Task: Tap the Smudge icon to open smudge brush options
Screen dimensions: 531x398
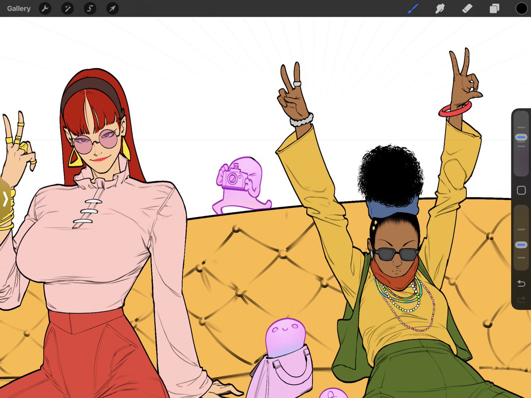Action: (x=440, y=8)
